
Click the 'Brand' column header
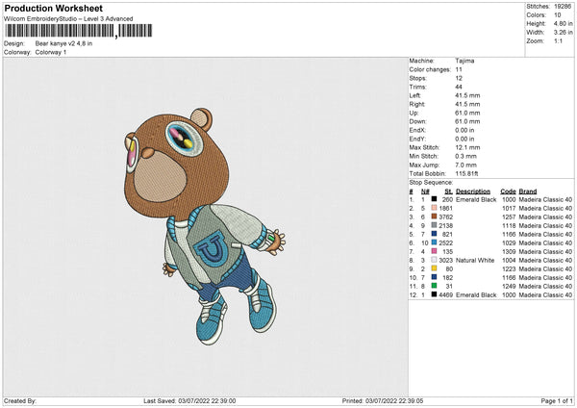(x=528, y=191)
